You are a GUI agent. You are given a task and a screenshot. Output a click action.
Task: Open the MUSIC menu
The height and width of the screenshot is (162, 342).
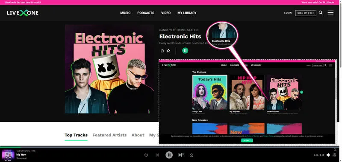pyautogui.click(x=125, y=13)
